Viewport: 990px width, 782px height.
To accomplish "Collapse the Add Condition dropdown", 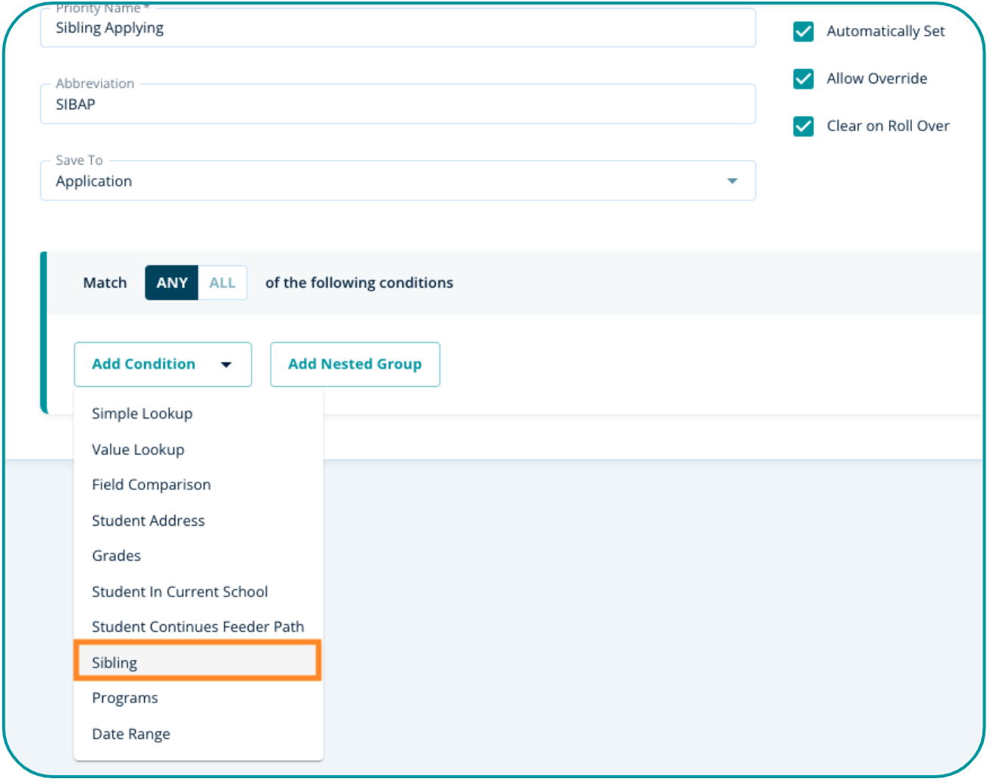I will (162, 365).
